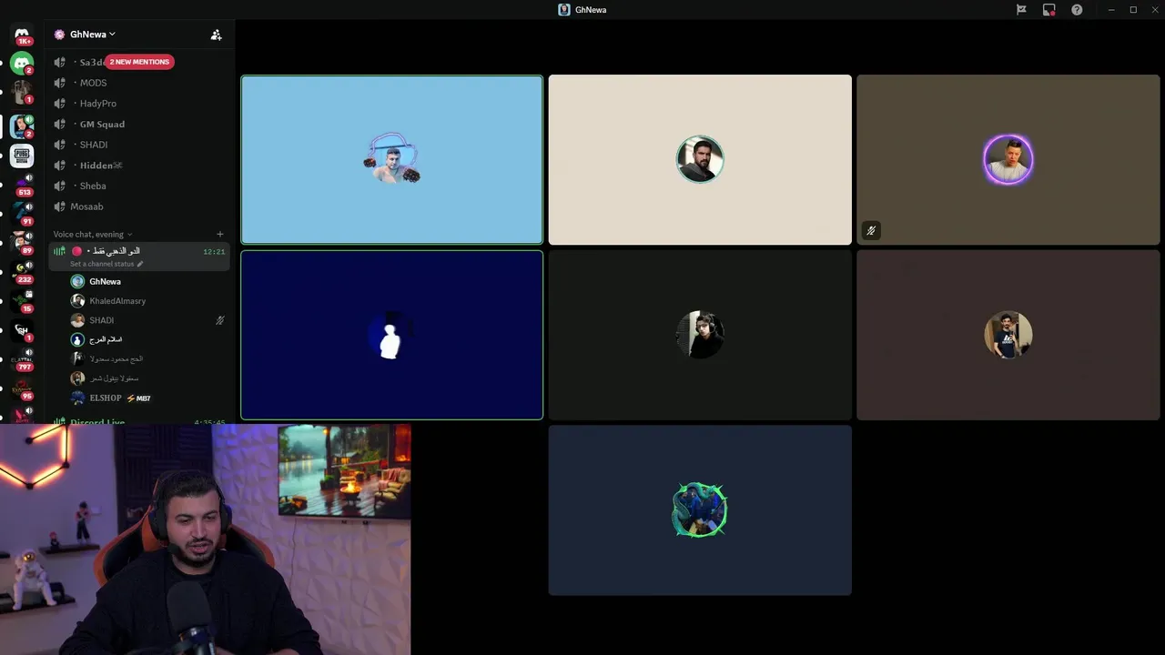
Task: Join the HadyPro voice channel
Action: point(139,104)
